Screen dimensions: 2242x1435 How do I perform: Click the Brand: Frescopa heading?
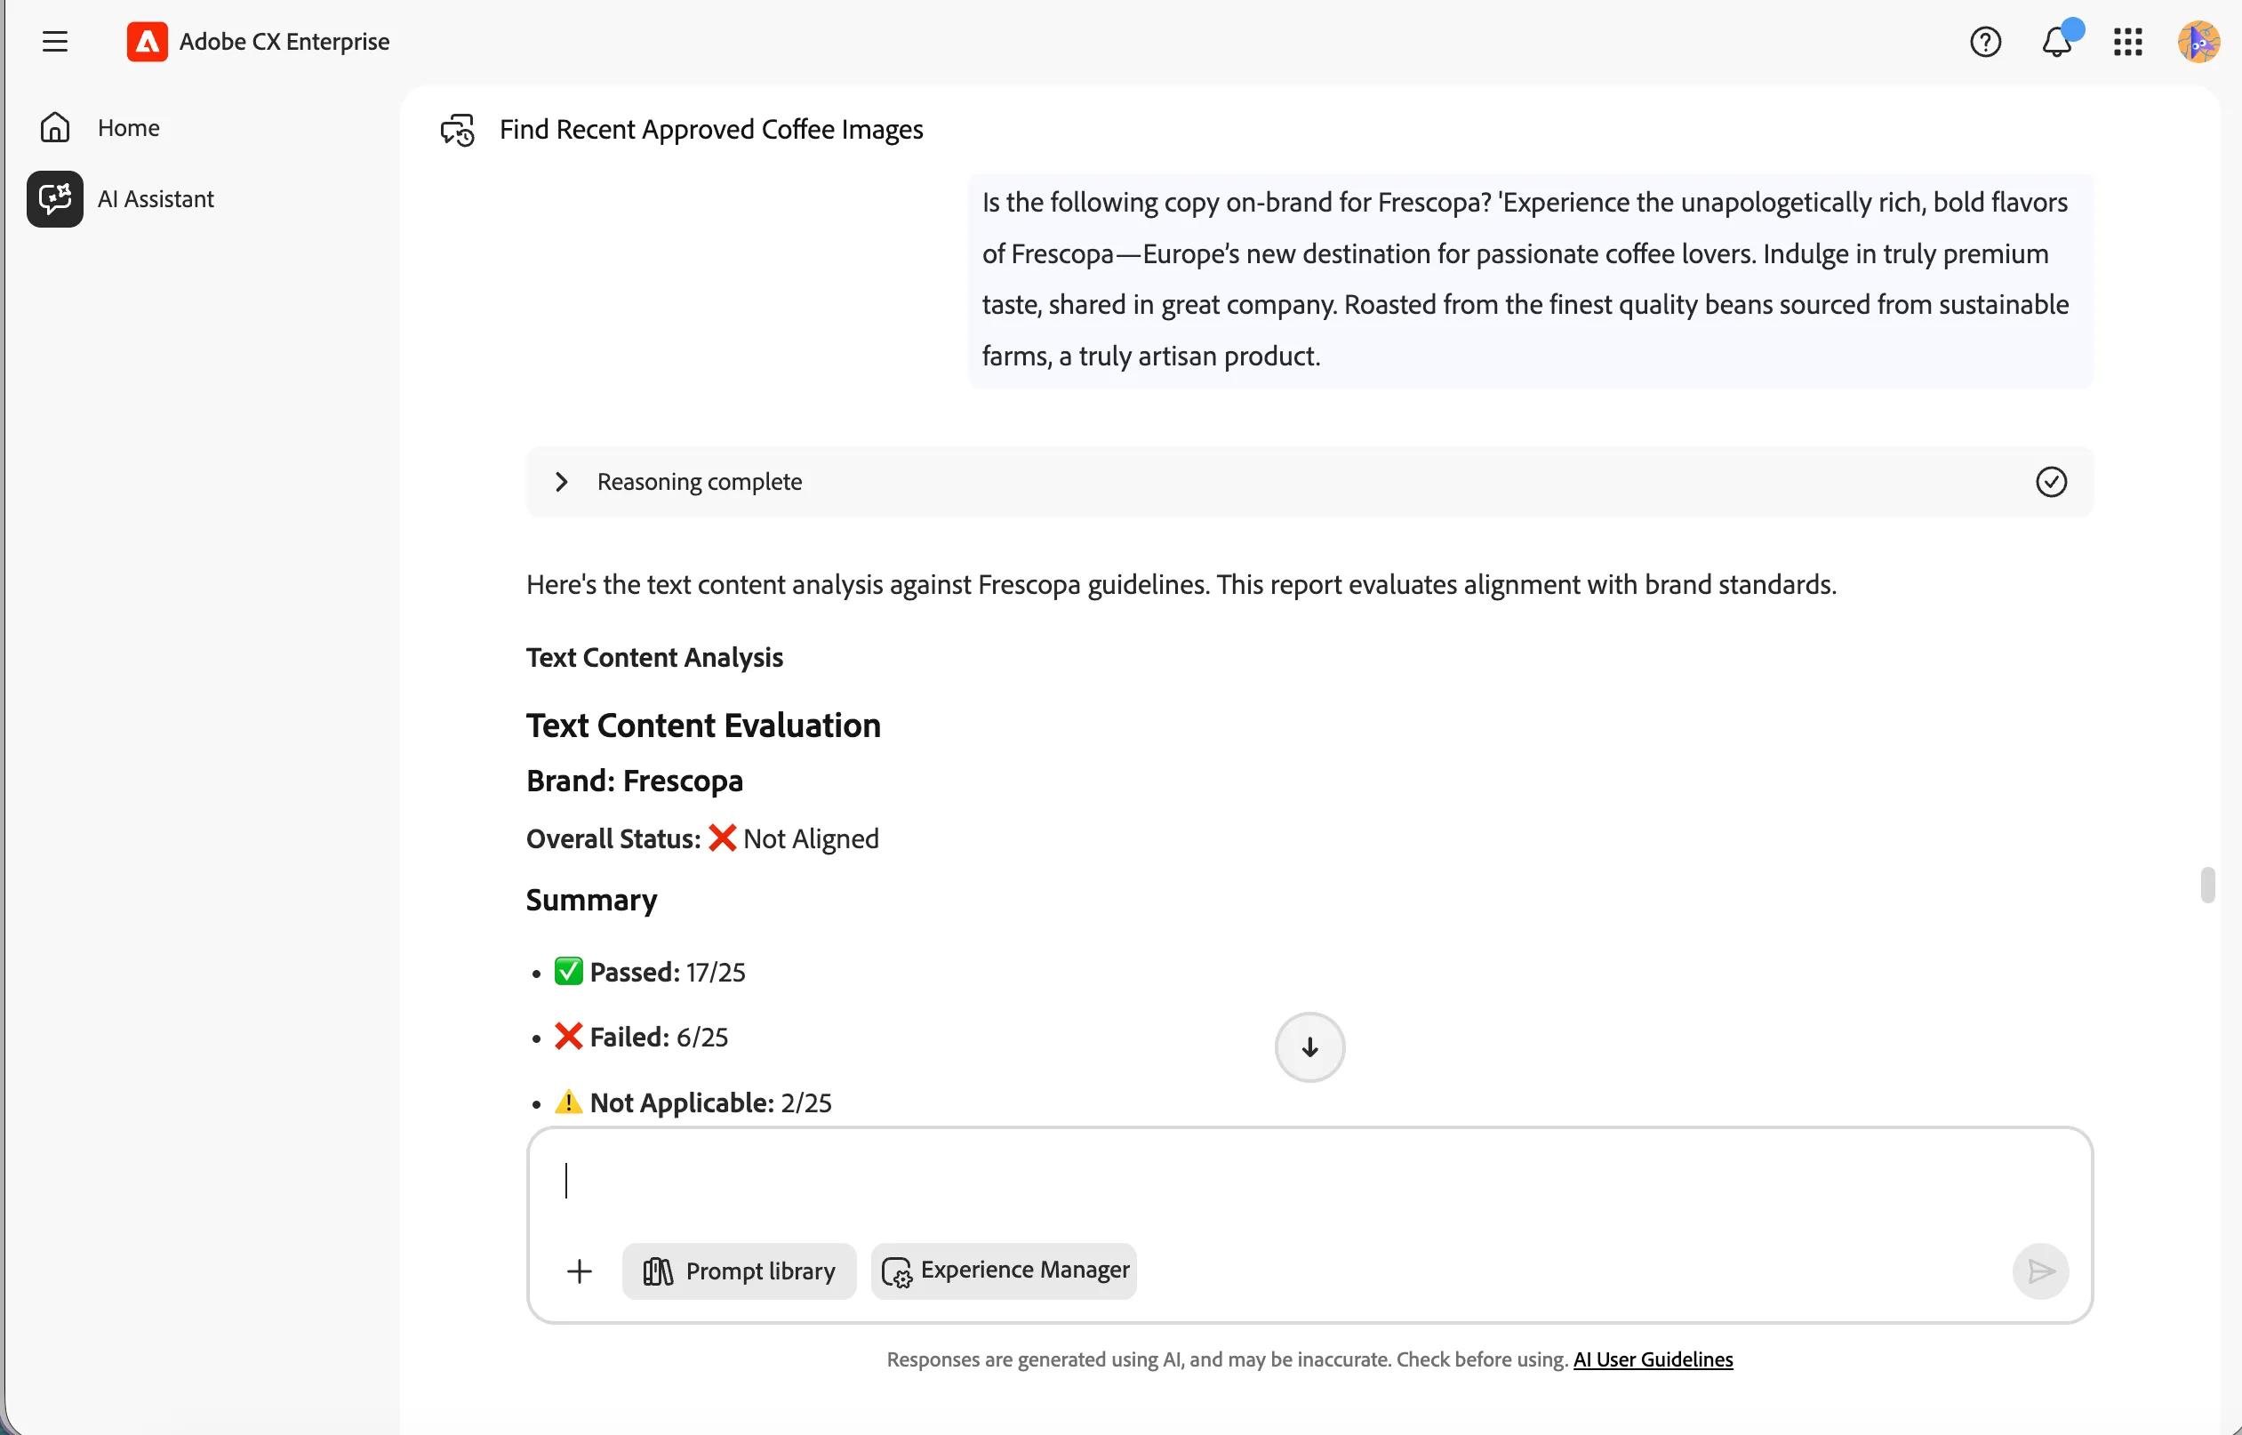pos(635,781)
